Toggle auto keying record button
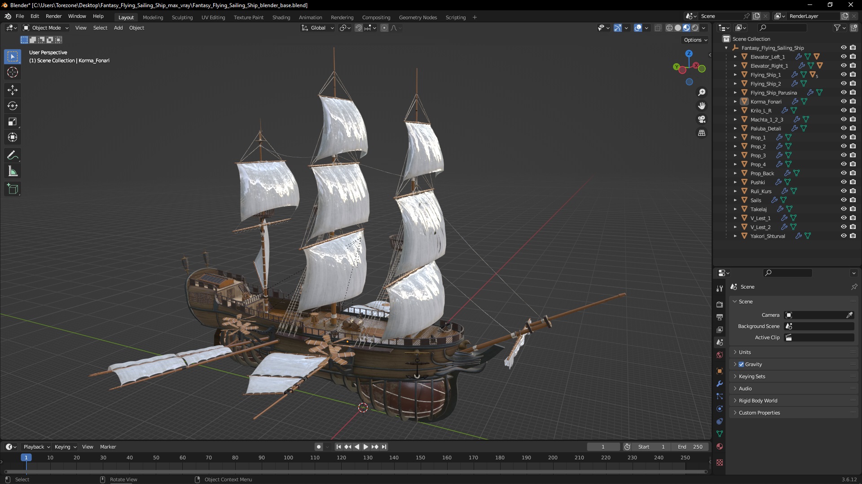Screen dimensions: 862x484 tap(318, 447)
